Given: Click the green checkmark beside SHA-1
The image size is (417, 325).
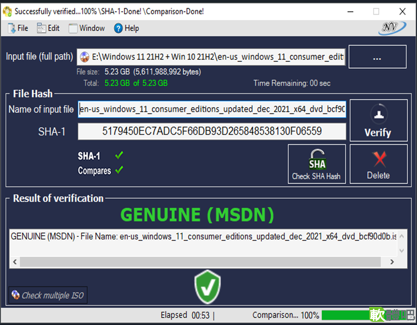Looking at the screenshot, I should point(119,155).
